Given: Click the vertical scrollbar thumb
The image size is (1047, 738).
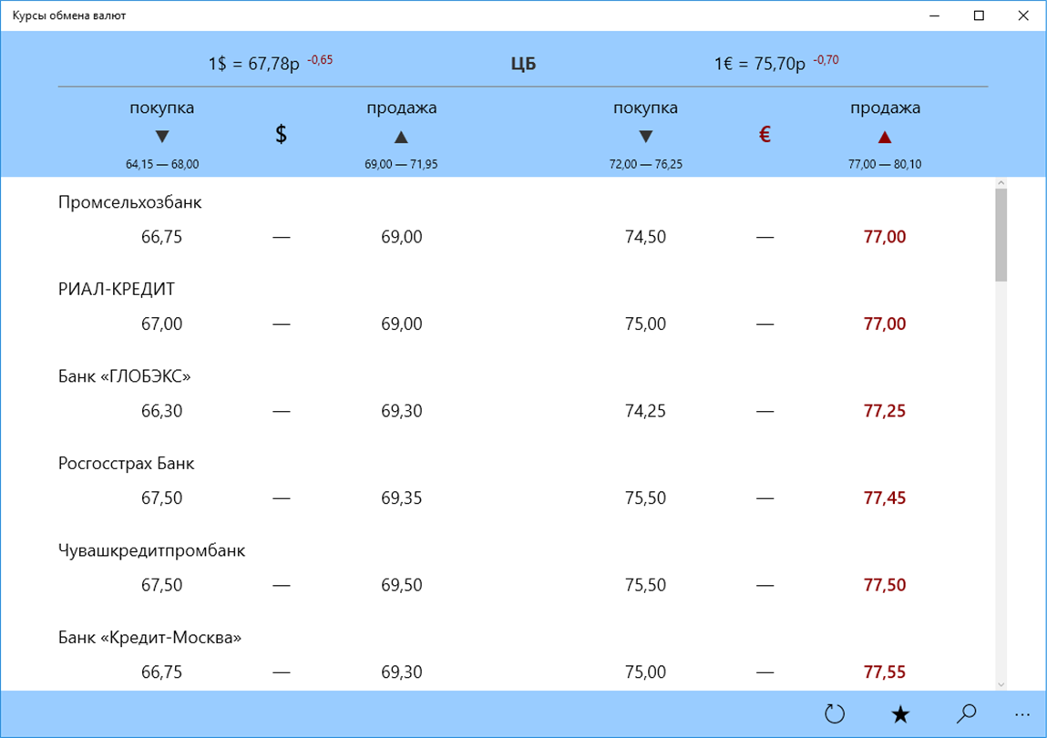Looking at the screenshot, I should (1001, 234).
